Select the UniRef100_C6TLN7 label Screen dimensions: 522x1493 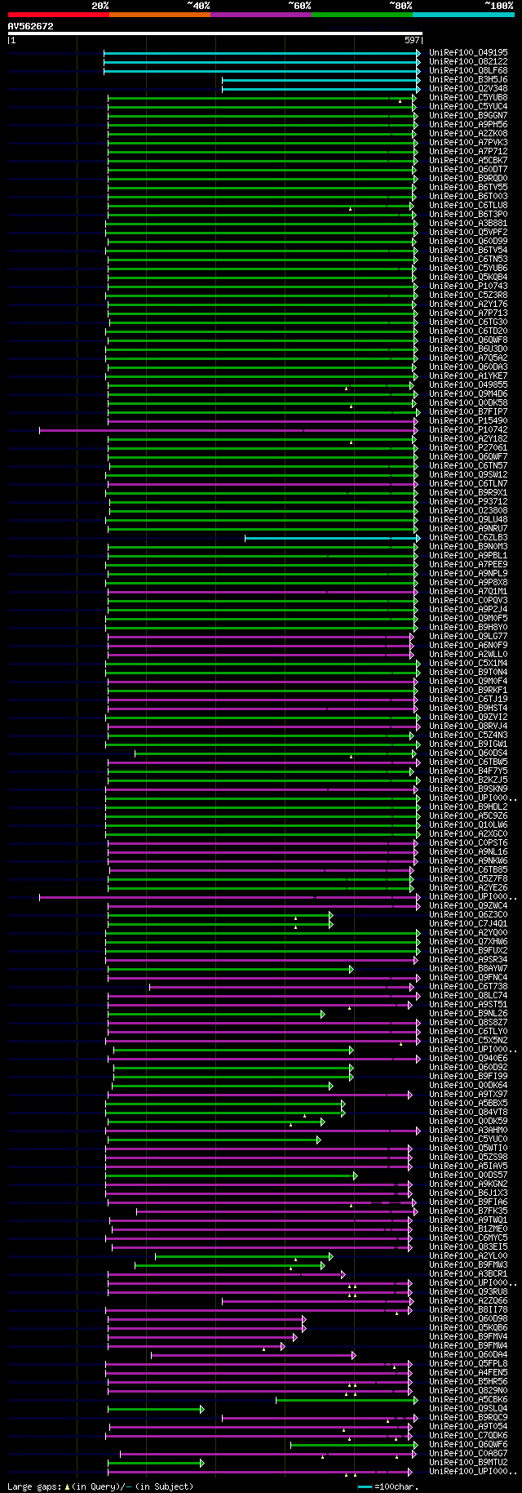pyautogui.click(x=468, y=483)
